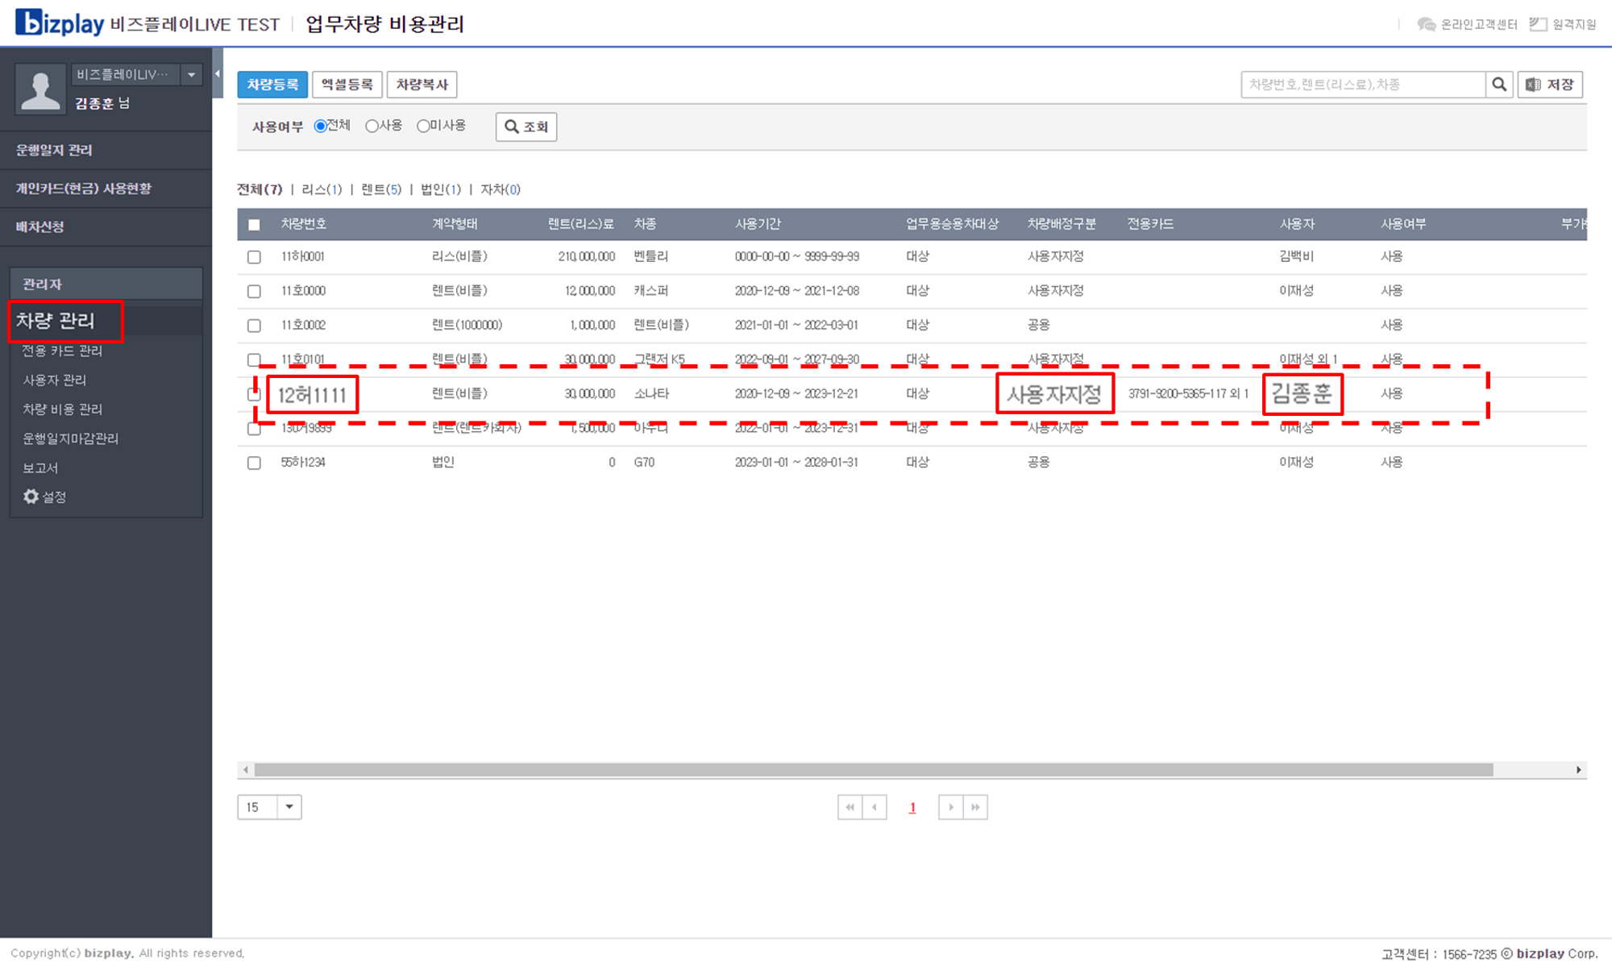Open the rows-per-page dropdown showing 15
This screenshot has height=968, width=1612.
pyautogui.click(x=269, y=807)
